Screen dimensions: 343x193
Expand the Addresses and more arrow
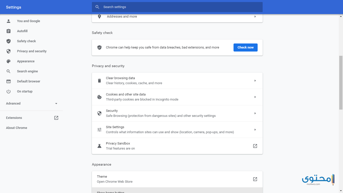pyautogui.click(x=255, y=17)
